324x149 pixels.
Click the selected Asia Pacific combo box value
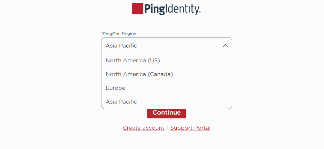[x=121, y=46]
